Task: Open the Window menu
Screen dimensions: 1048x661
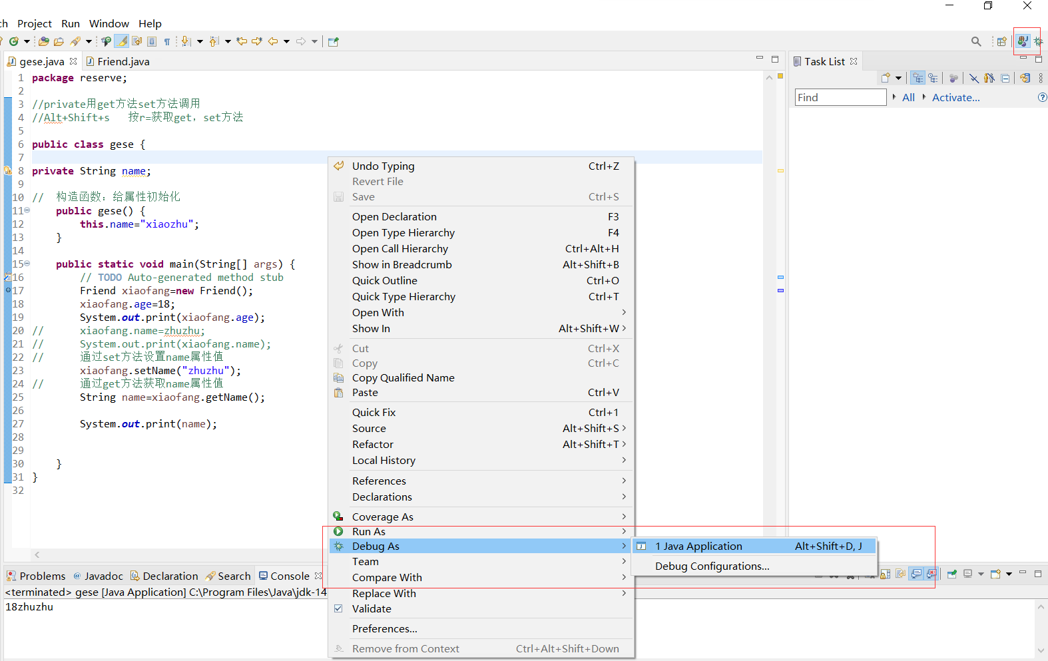Action: pyautogui.click(x=109, y=23)
